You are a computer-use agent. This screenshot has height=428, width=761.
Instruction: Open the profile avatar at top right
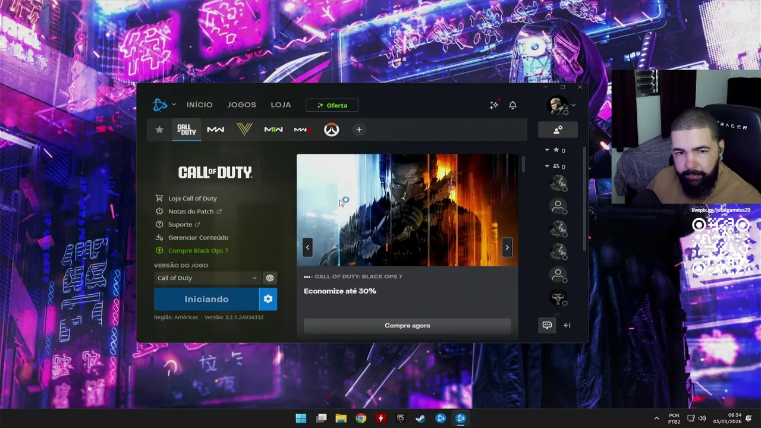pos(558,105)
